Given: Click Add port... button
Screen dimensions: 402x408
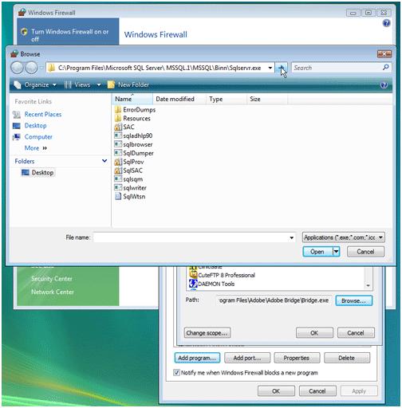Looking at the screenshot, I should pos(247,358).
